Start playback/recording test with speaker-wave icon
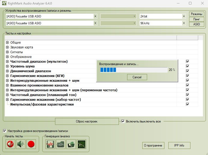The width and height of the screenshot is (208, 155). [x=10, y=144]
